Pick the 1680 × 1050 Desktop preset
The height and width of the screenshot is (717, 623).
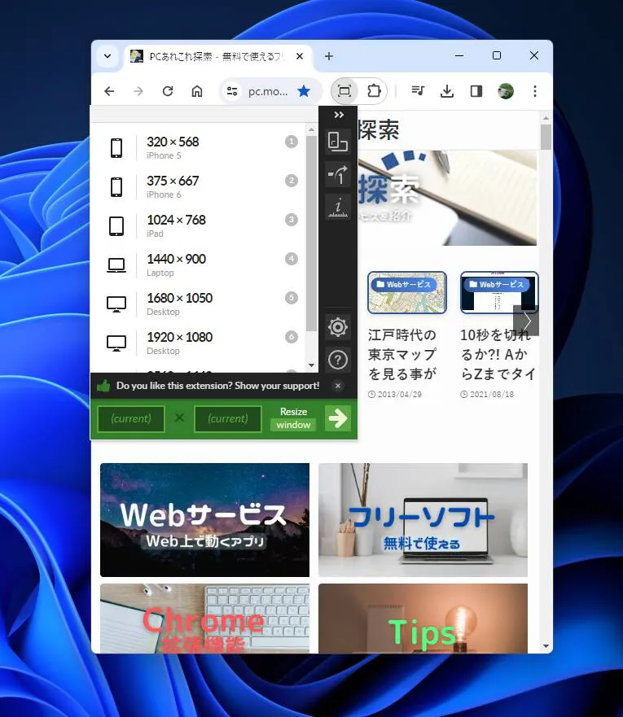[x=198, y=304]
